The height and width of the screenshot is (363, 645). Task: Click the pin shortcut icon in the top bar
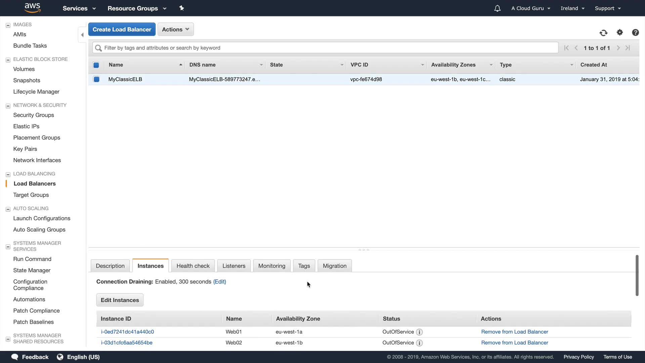182,8
